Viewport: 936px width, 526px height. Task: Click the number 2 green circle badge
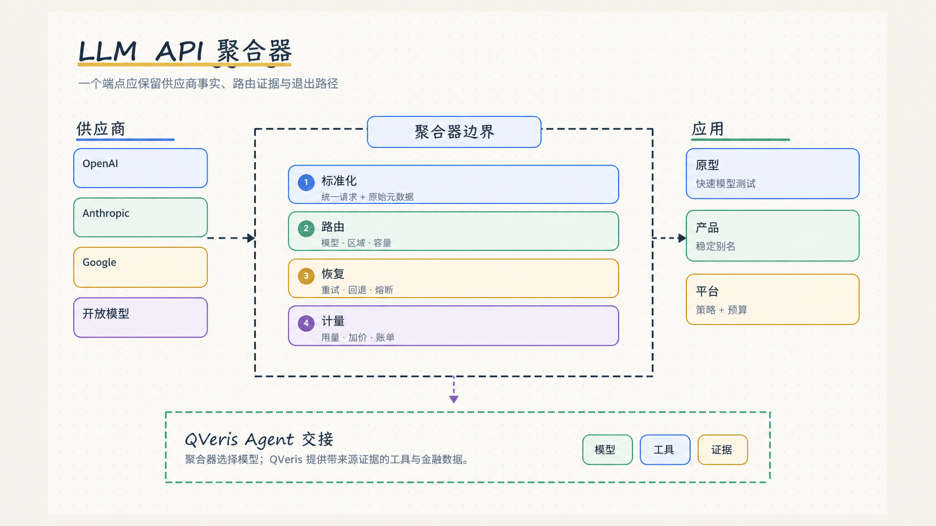click(306, 229)
